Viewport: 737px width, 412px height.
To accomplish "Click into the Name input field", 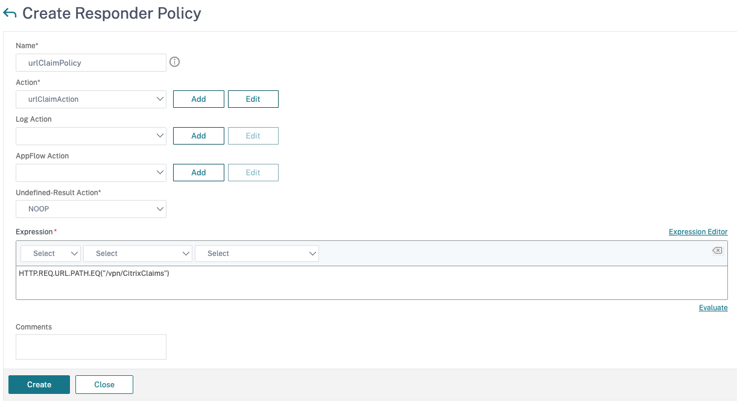I will 91,63.
